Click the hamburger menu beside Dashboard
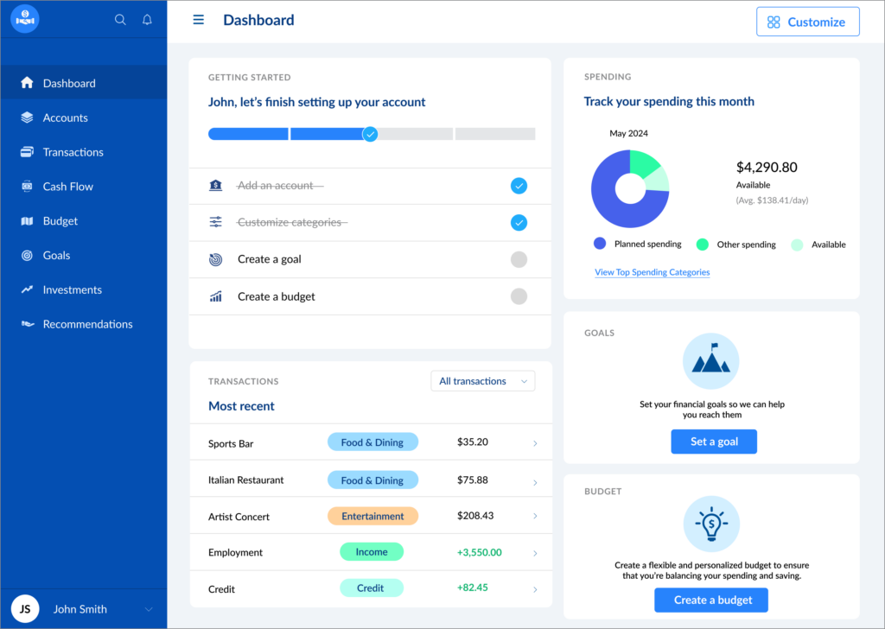885x629 pixels. (x=199, y=19)
